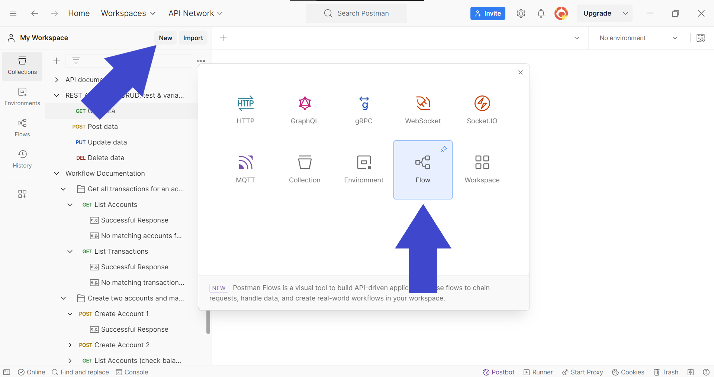Click the New button

[x=165, y=38]
